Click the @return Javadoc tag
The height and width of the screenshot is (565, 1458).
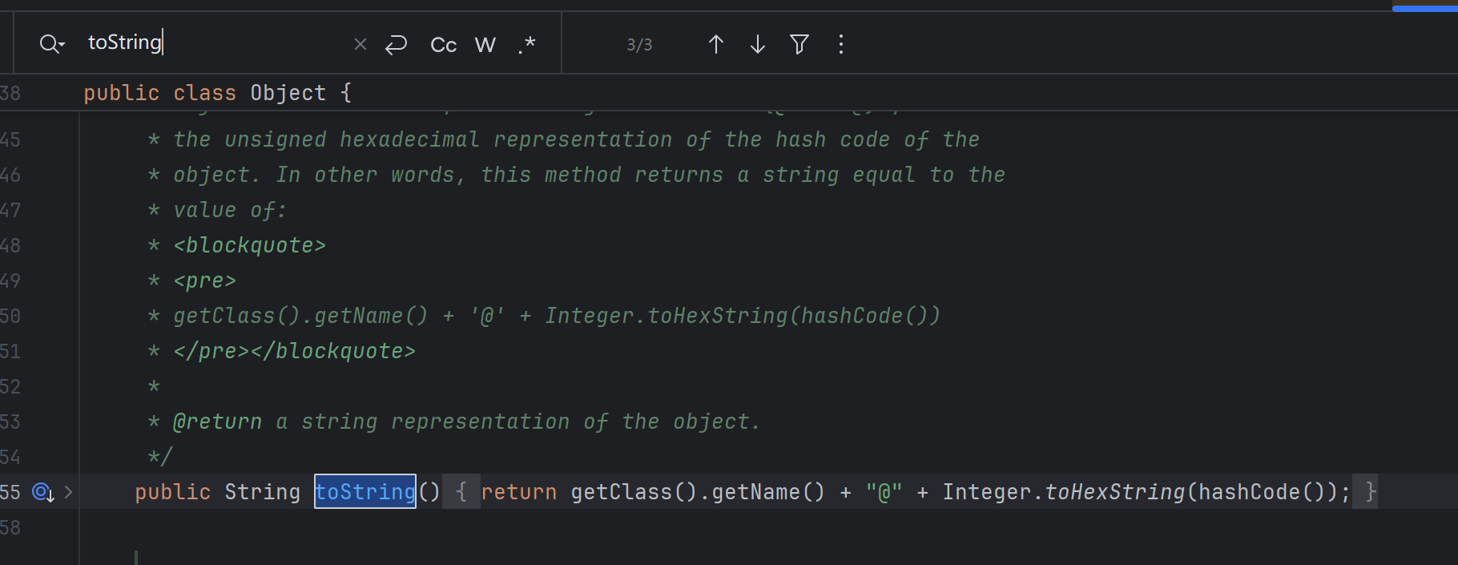pyautogui.click(x=218, y=422)
